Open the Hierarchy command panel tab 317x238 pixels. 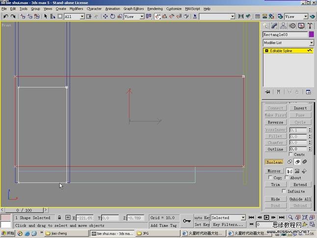click(283, 26)
